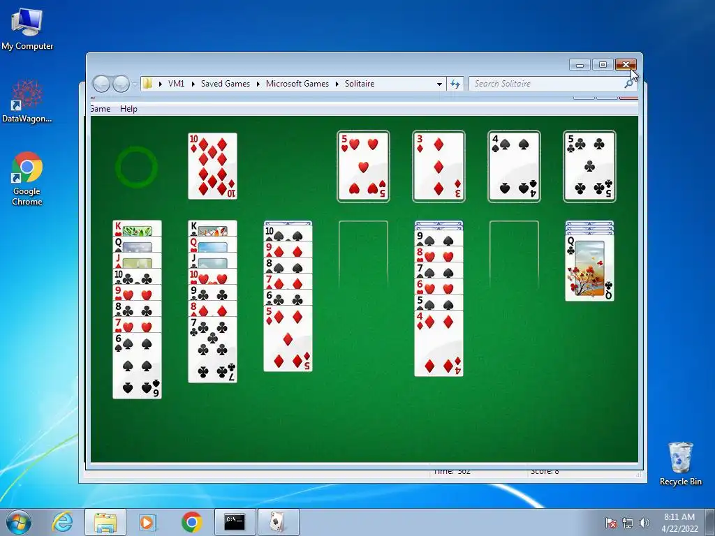Open the Game menu
Screen dimensions: 715x536
(x=101, y=109)
